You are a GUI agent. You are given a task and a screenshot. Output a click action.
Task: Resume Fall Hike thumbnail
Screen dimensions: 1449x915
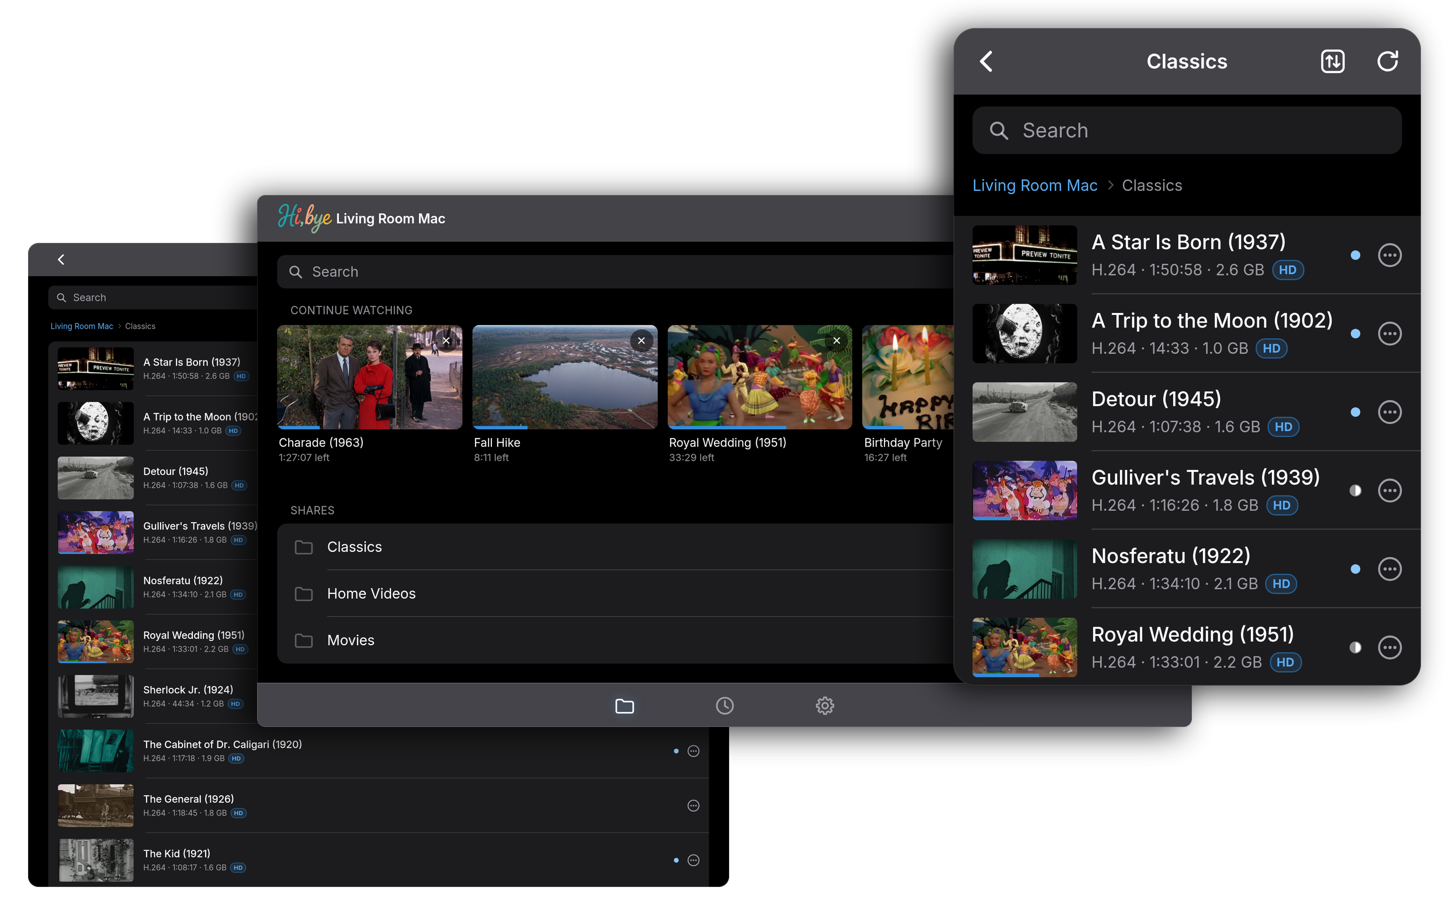click(x=564, y=378)
